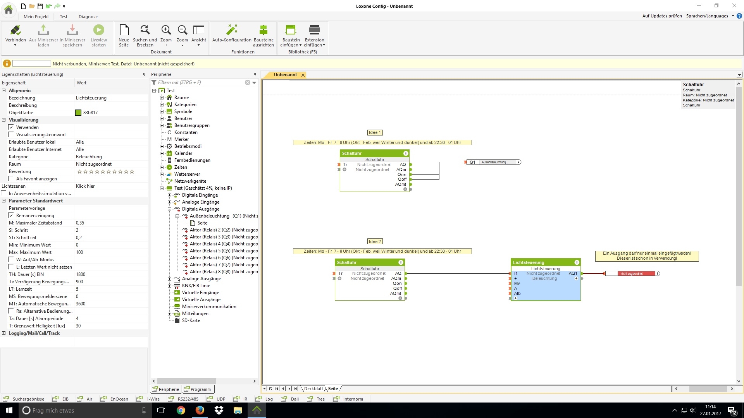This screenshot has height=418, width=744.
Task: Click the Verbinden toolbar icon
Action: pyautogui.click(x=15, y=30)
